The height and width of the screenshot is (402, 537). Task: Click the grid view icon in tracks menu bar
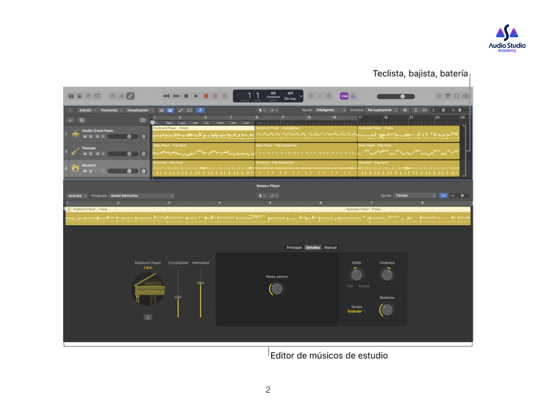coord(162,110)
